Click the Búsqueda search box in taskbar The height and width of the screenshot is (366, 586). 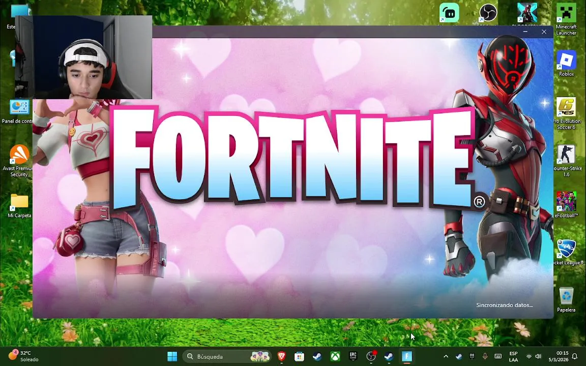click(227, 356)
